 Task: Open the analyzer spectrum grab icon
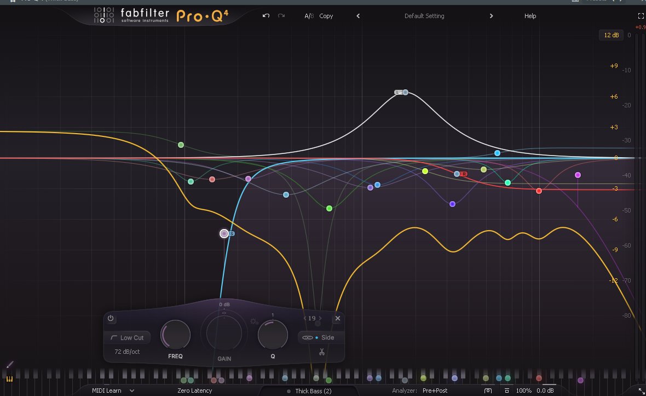[x=488, y=391]
